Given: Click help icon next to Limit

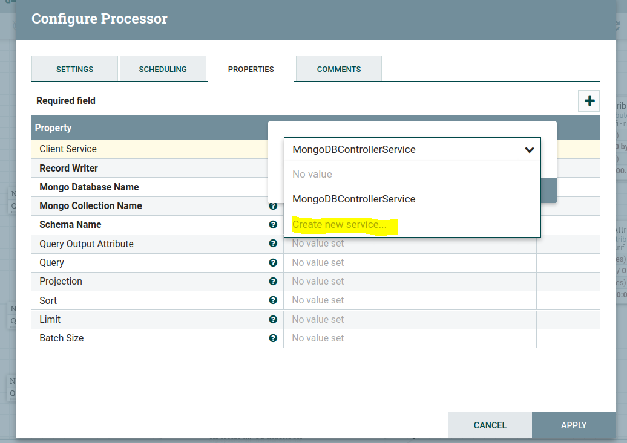Looking at the screenshot, I should [273, 319].
